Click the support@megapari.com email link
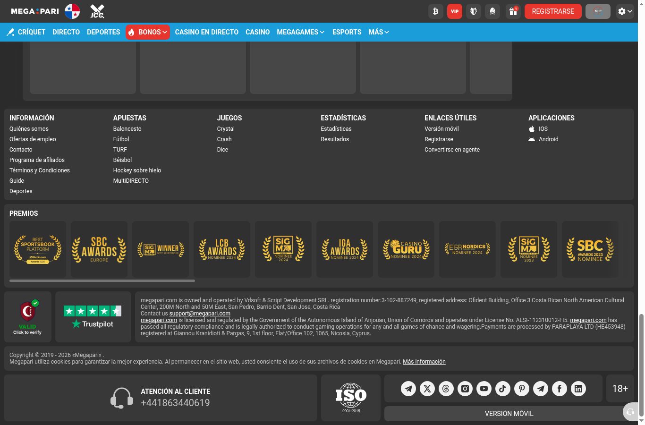The width and height of the screenshot is (645, 425). 200,314
